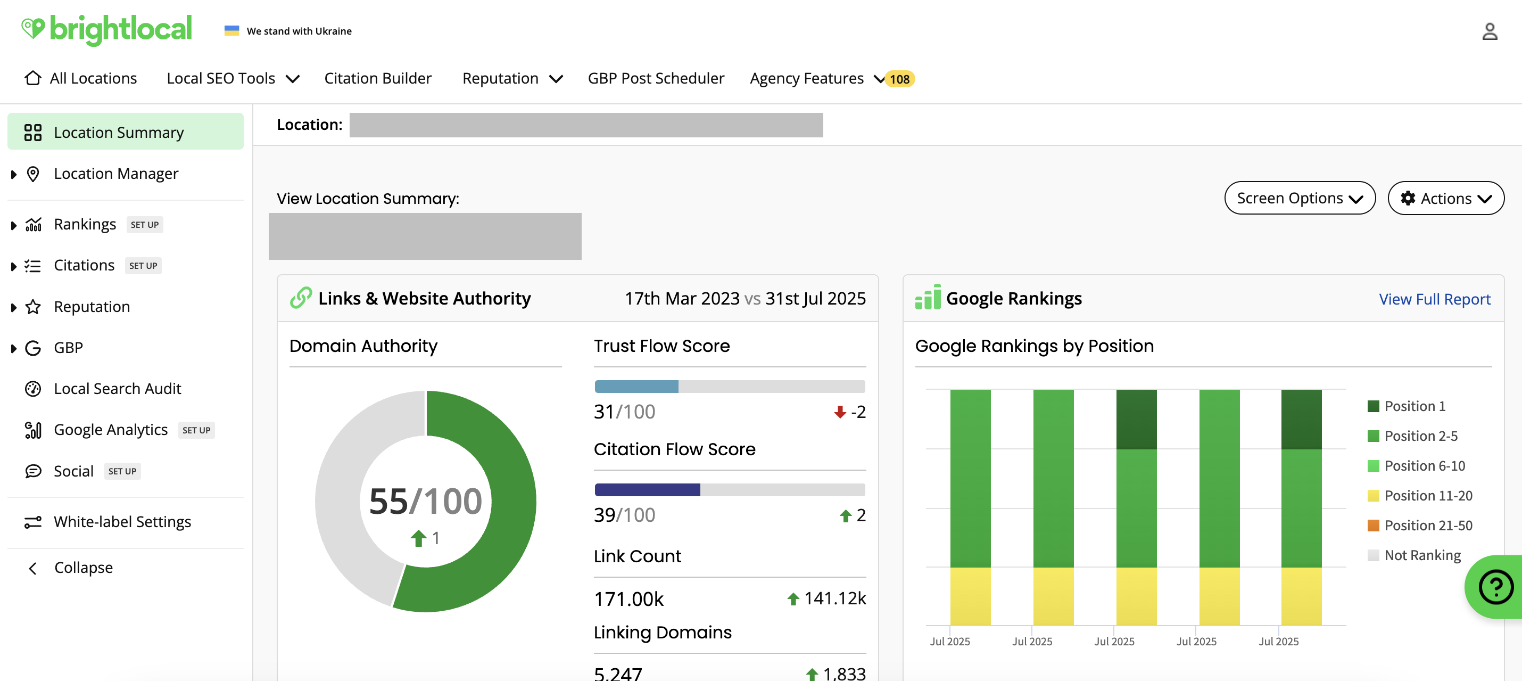Expand the Reputation sidebar section arrow
Viewport: 1522px width, 681px height.
14,307
